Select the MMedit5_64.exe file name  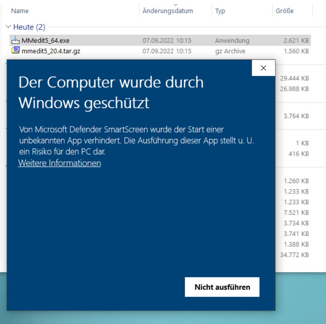(x=46, y=40)
